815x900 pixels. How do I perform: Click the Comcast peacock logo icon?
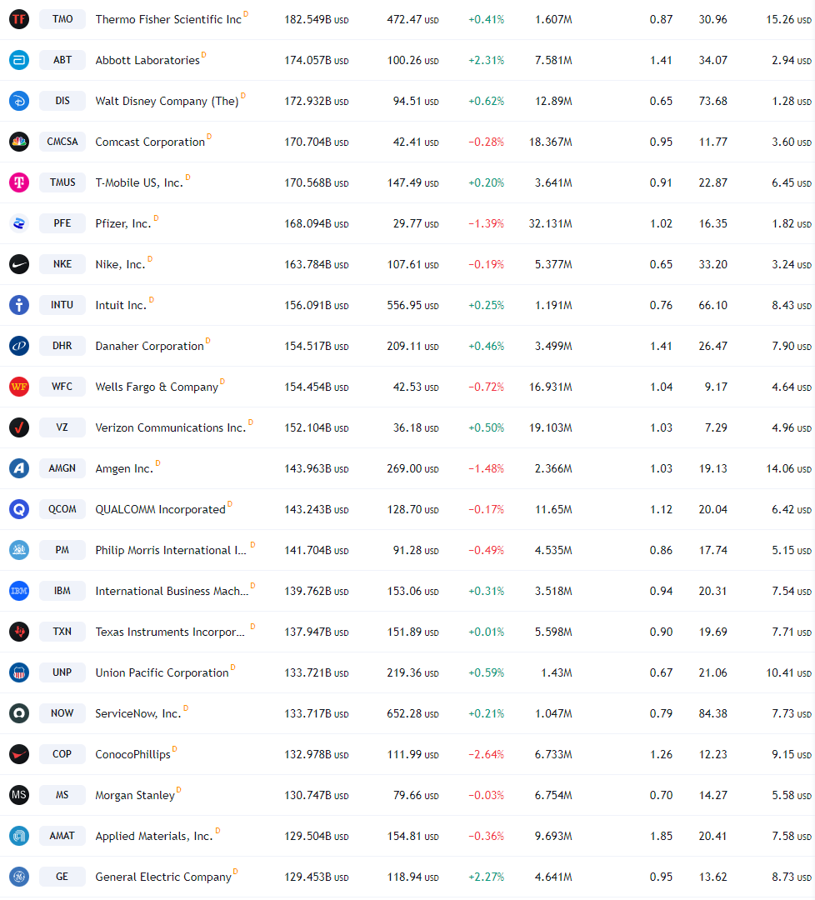point(19,141)
